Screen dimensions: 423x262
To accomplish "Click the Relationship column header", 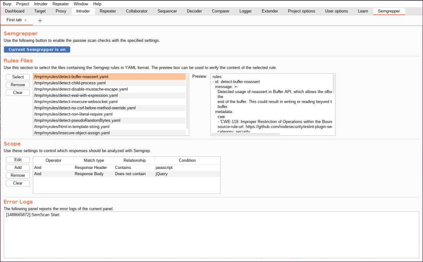I will tap(134, 160).
